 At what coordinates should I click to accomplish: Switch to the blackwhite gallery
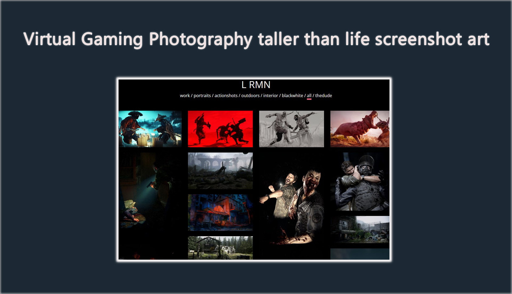(292, 95)
